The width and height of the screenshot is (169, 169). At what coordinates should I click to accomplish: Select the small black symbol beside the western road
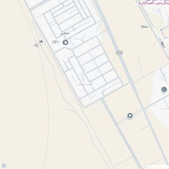[x=41, y=41]
